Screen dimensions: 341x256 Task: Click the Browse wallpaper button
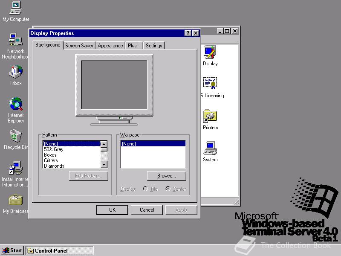pos(166,176)
